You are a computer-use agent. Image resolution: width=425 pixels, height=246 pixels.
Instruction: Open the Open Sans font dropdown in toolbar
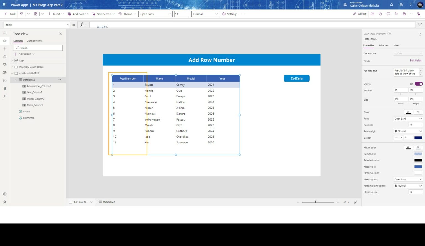point(155,14)
